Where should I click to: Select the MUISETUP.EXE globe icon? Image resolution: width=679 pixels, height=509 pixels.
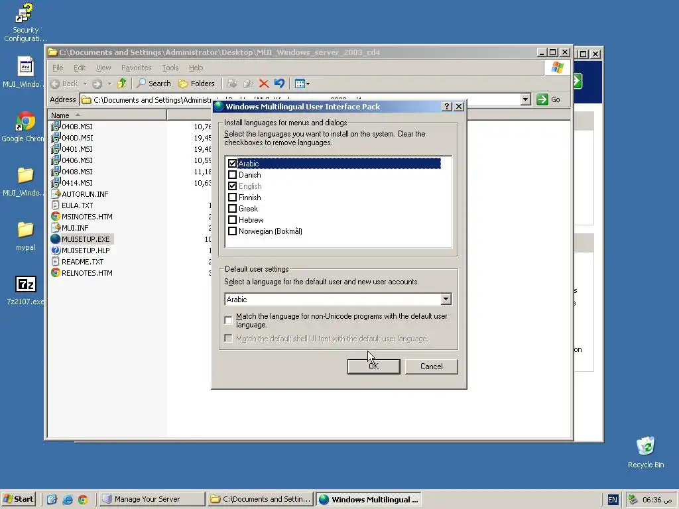[x=56, y=239]
